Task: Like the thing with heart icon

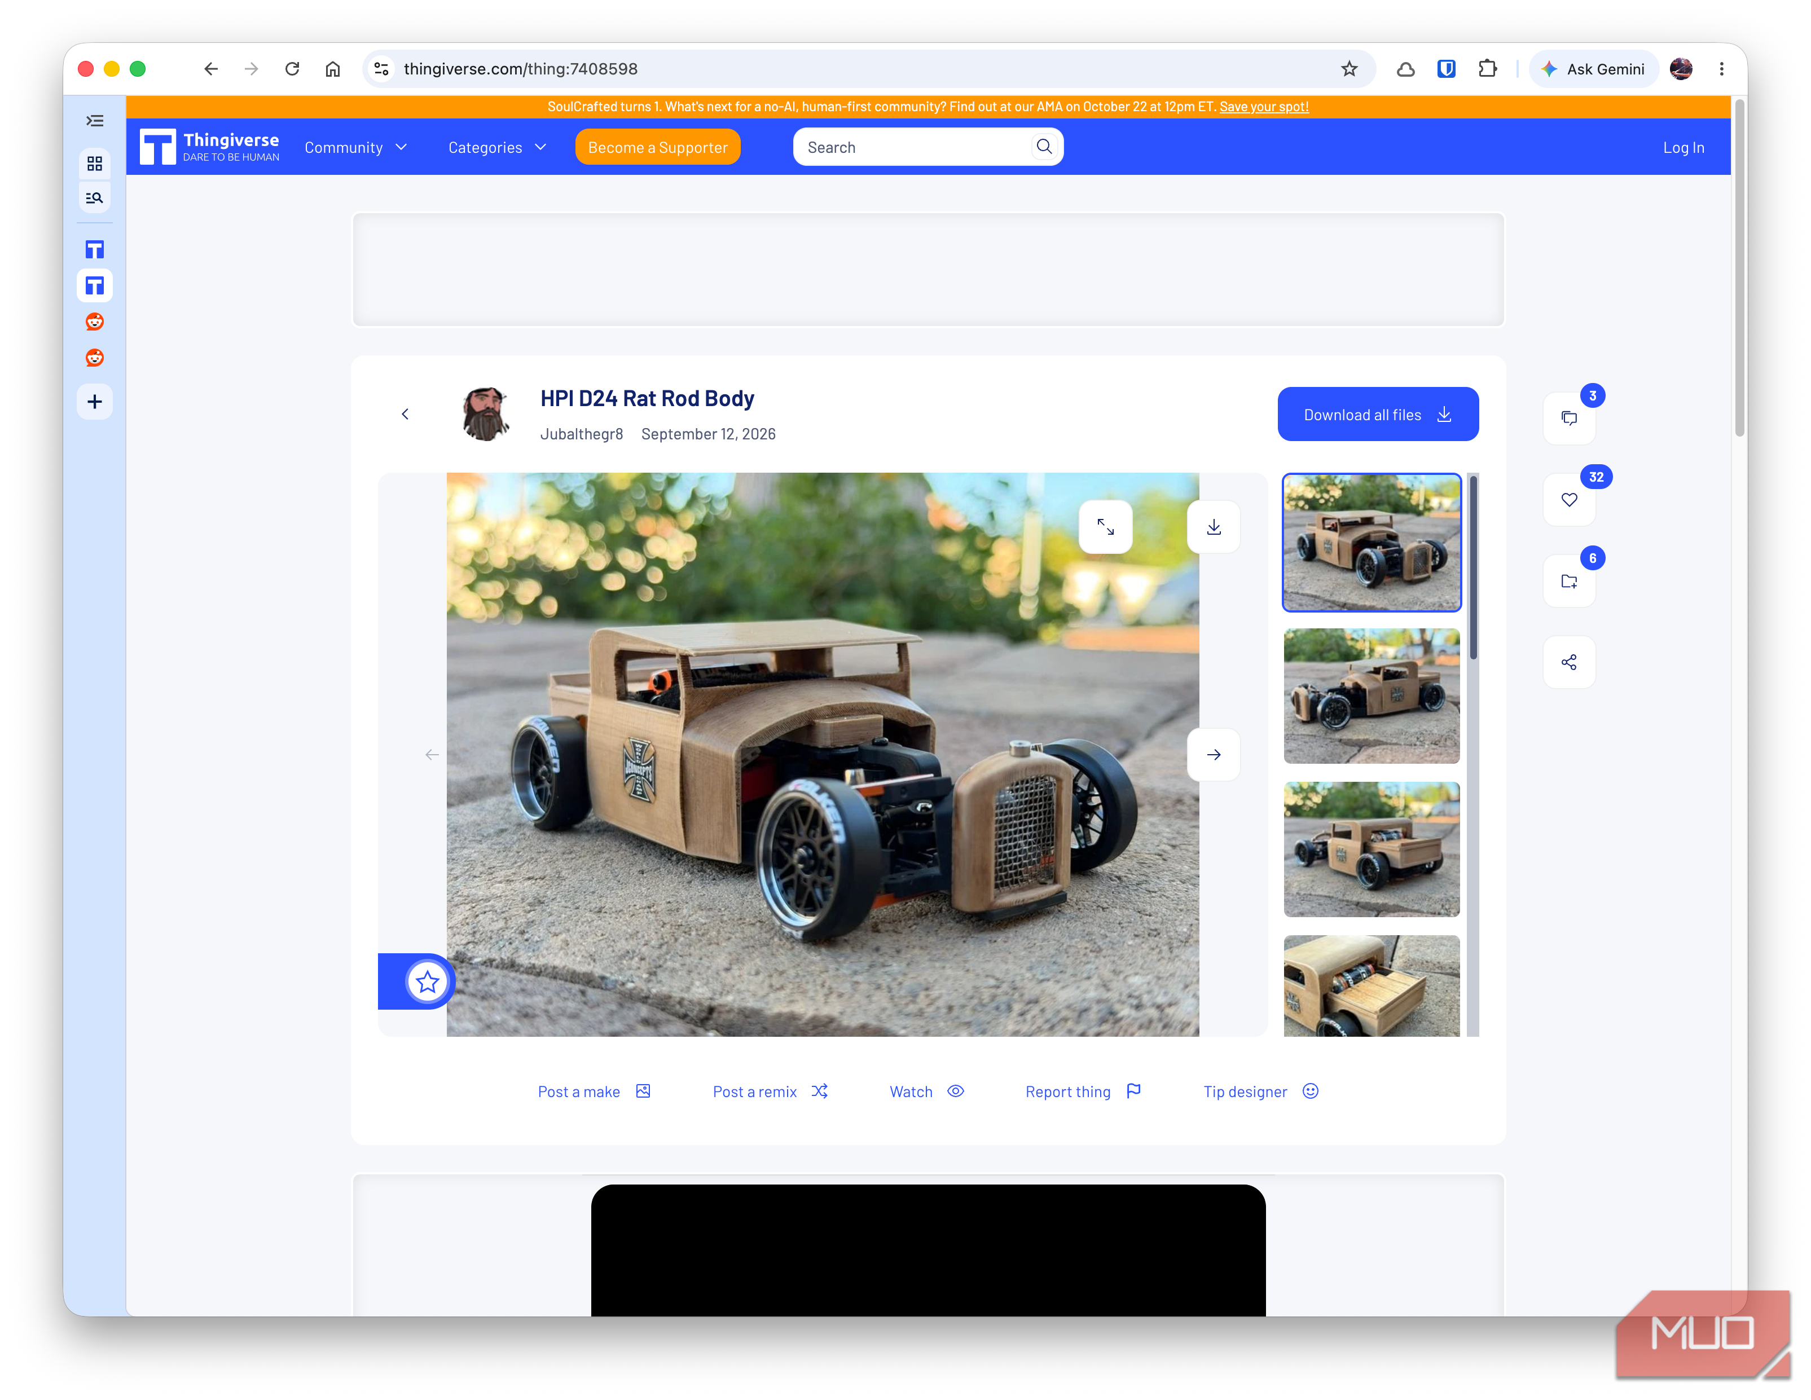Action: 1569,500
